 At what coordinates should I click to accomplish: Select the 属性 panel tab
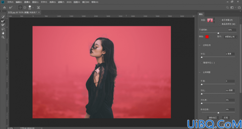tap(201, 14)
